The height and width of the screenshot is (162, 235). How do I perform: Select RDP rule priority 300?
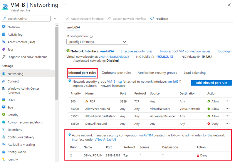pos(73,101)
